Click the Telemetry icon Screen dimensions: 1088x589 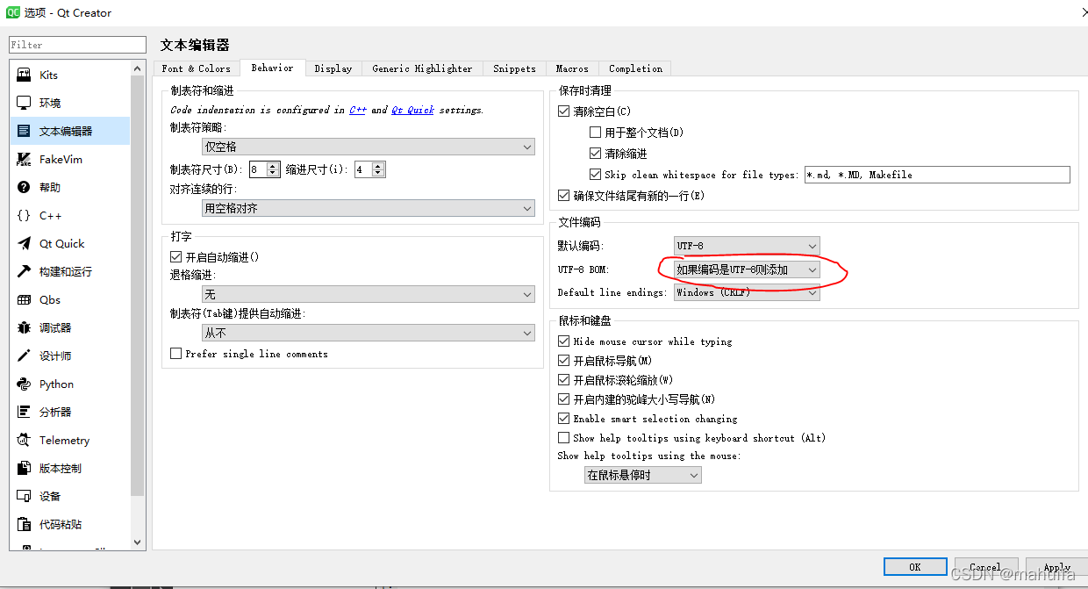(24, 441)
